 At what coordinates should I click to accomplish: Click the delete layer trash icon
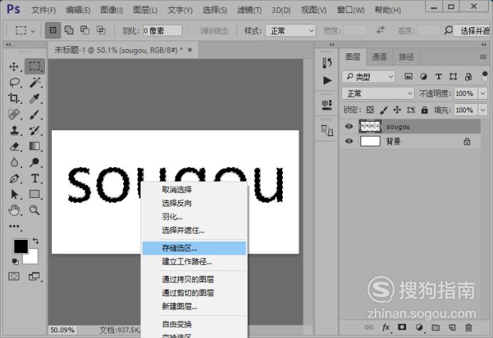(469, 327)
